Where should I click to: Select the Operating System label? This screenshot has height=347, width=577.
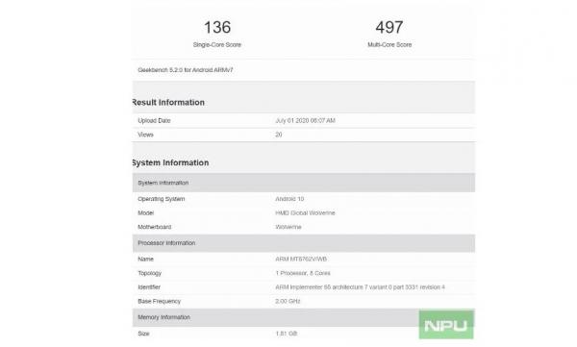pyautogui.click(x=162, y=199)
